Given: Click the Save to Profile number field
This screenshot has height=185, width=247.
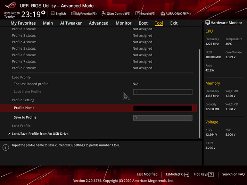Looking at the screenshot, I should [163, 118].
